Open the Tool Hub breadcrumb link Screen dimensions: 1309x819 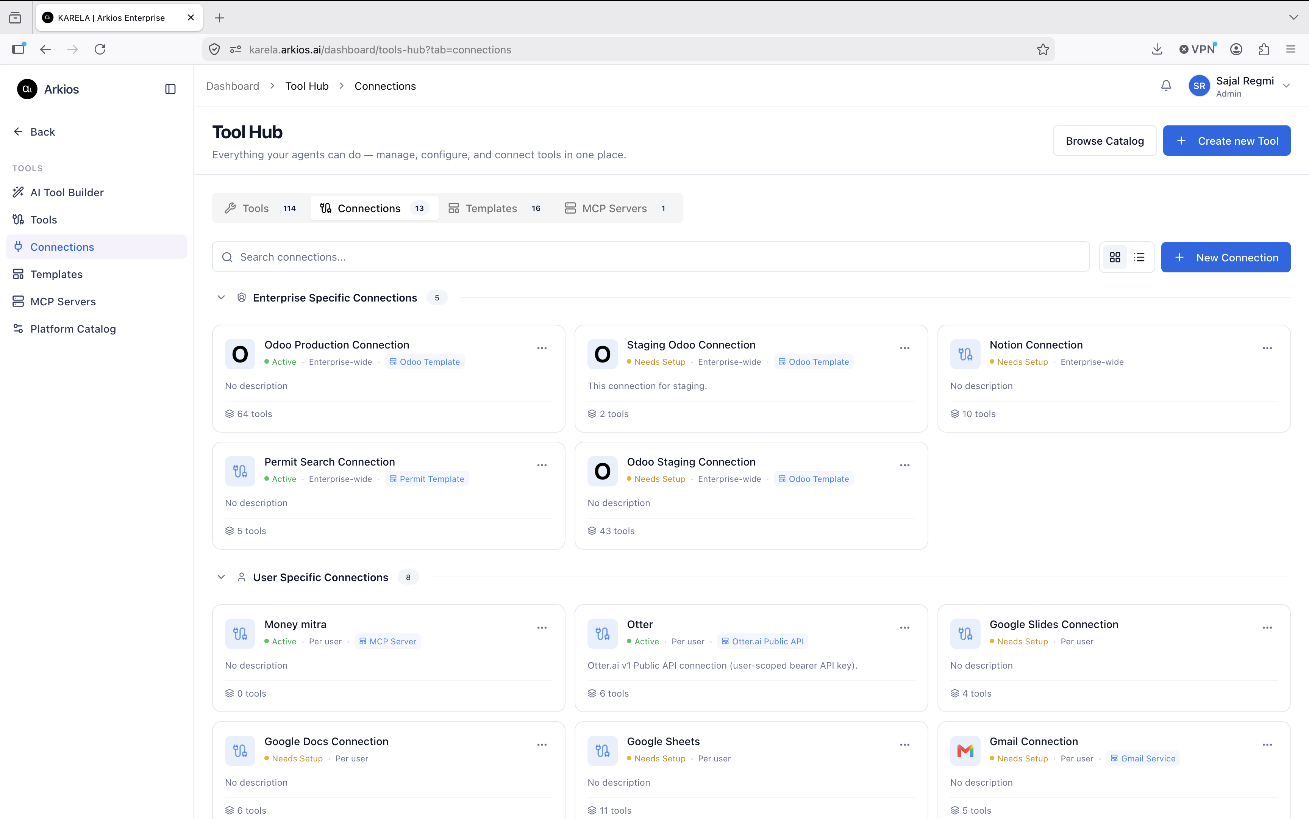[306, 86]
